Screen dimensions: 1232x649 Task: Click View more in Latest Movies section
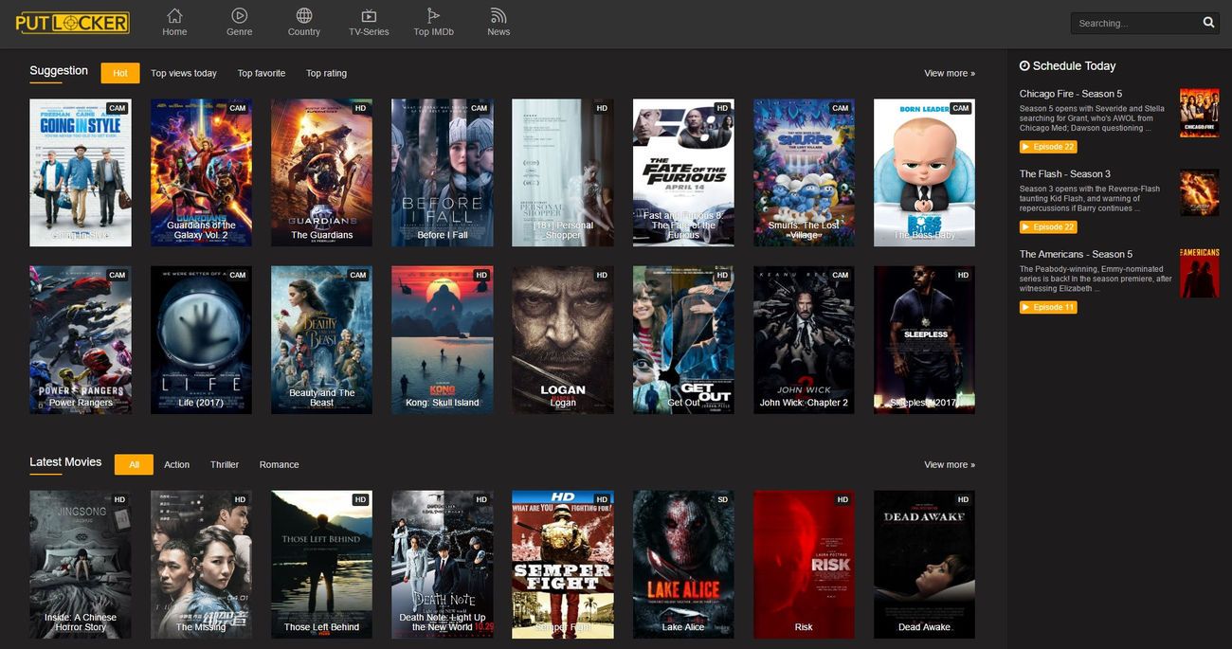pos(950,464)
